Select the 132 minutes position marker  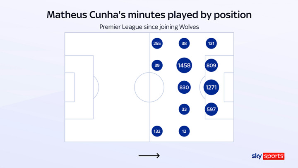click(x=157, y=131)
